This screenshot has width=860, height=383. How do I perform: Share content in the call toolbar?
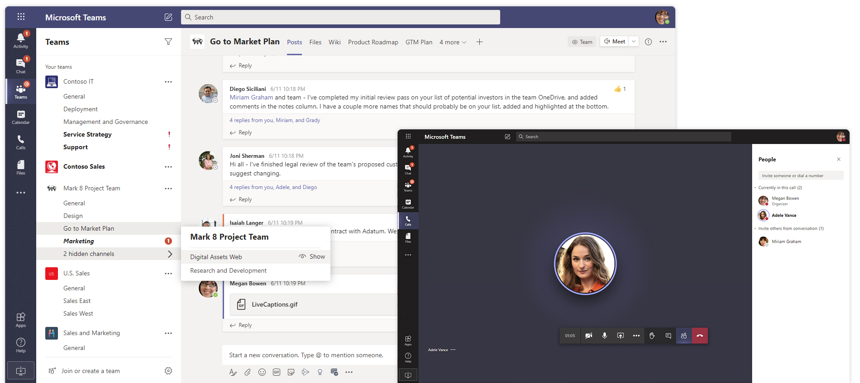click(621, 336)
